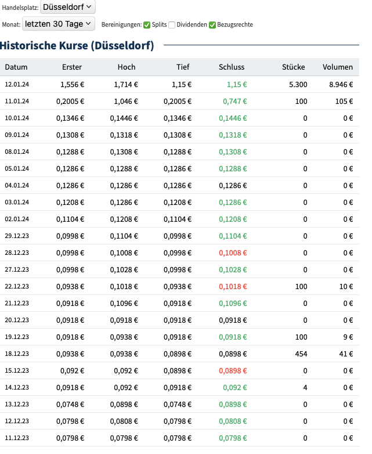Expand the Monat 'letzten 30 Tage' dropdown
Viewport: 372px width, 454px height.
click(58, 24)
